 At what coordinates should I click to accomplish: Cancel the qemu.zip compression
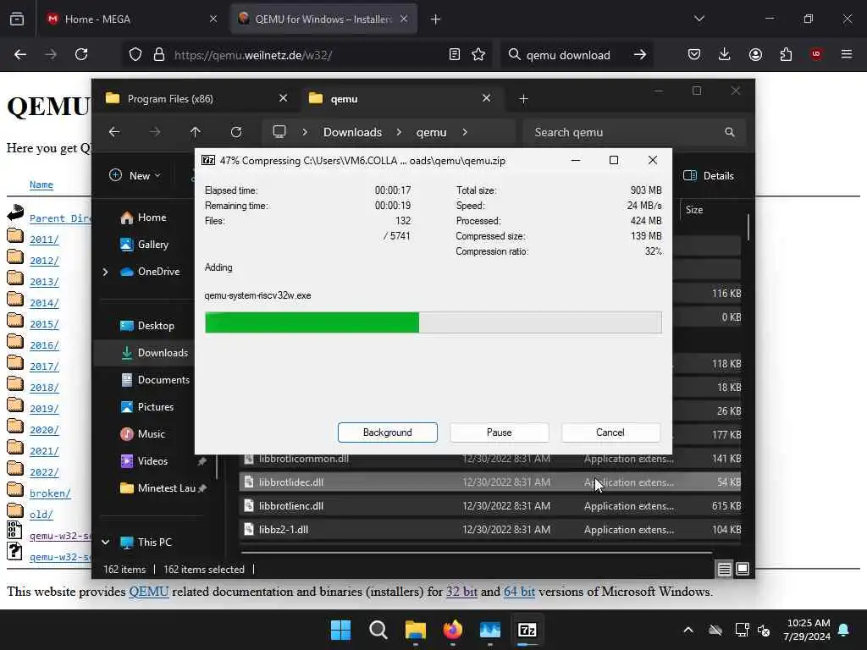(x=610, y=432)
